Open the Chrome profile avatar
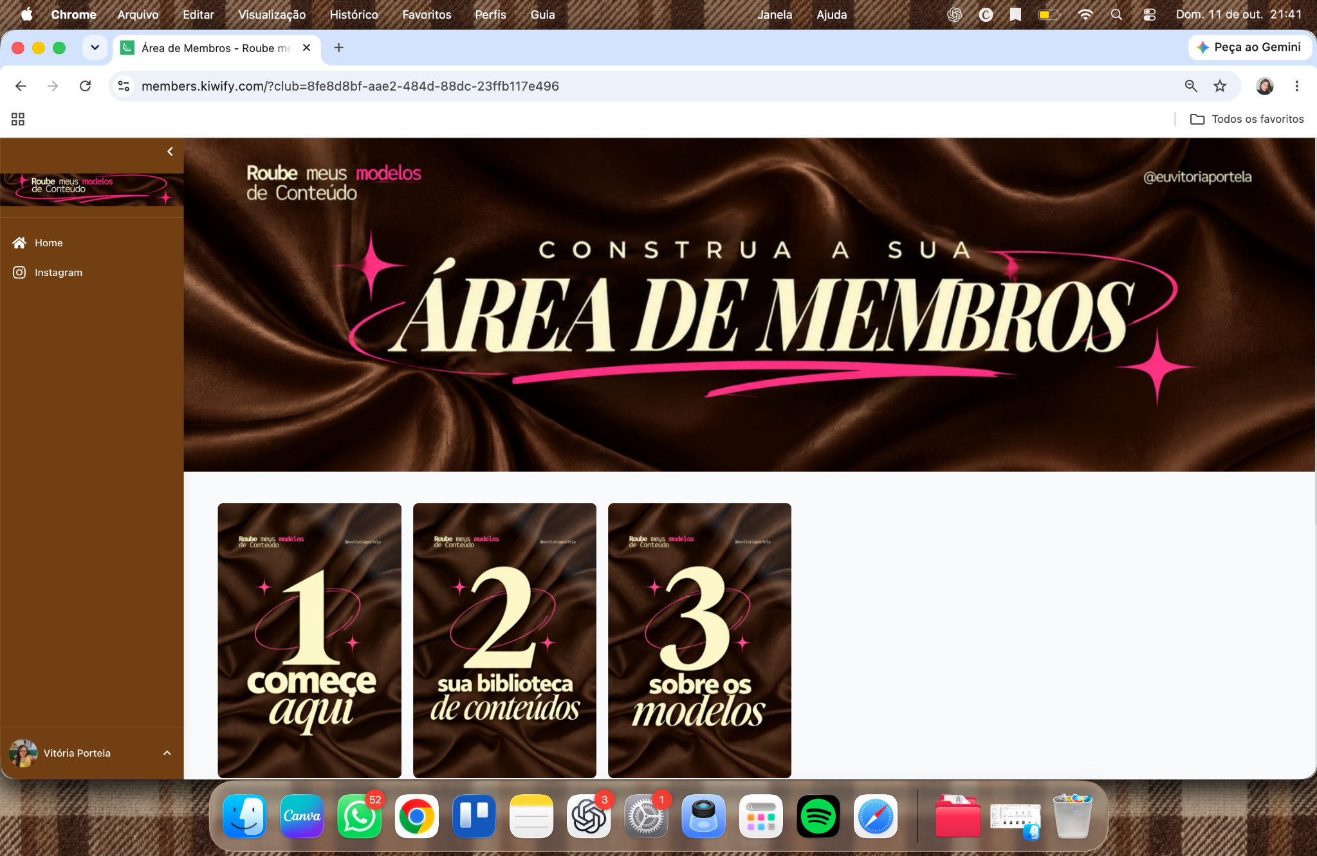The image size is (1317, 856). pos(1265,86)
